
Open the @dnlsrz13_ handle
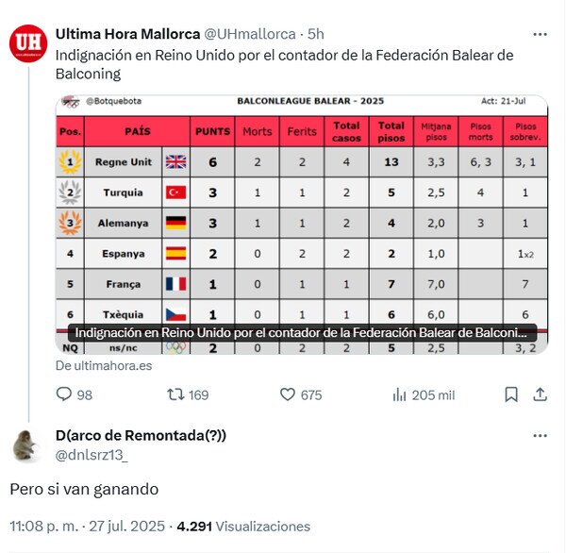[92, 455]
